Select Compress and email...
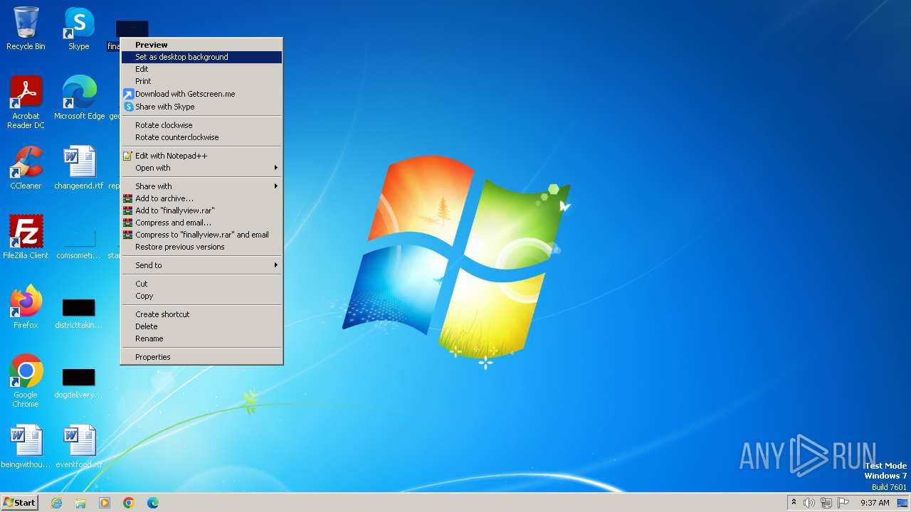The width and height of the screenshot is (911, 512). tap(202, 223)
